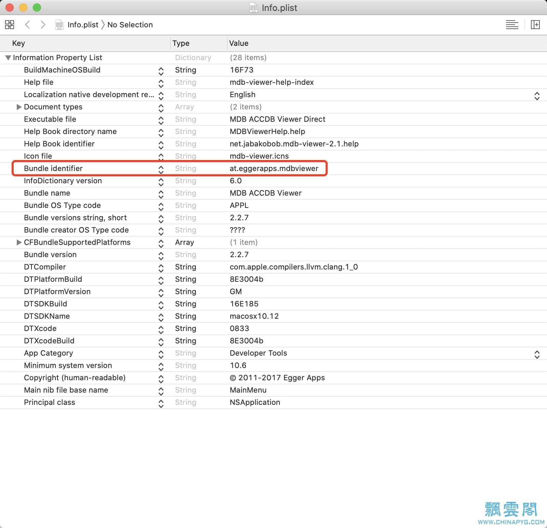This screenshot has width=547, height=528.
Task: Open key stepper for Icon file
Action: (x=161, y=157)
